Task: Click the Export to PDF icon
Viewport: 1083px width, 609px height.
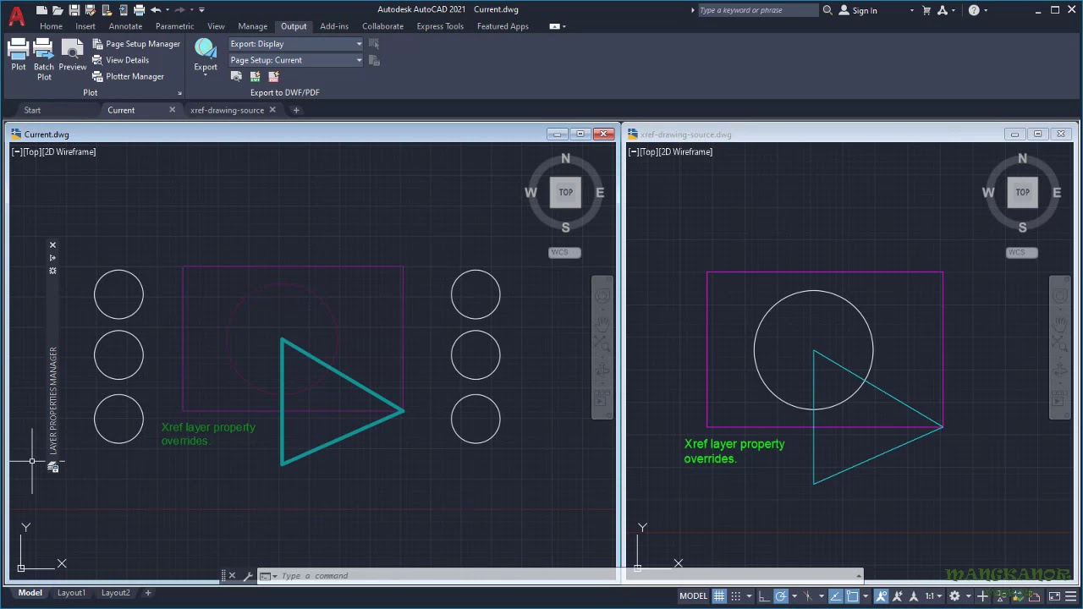Action: click(273, 76)
